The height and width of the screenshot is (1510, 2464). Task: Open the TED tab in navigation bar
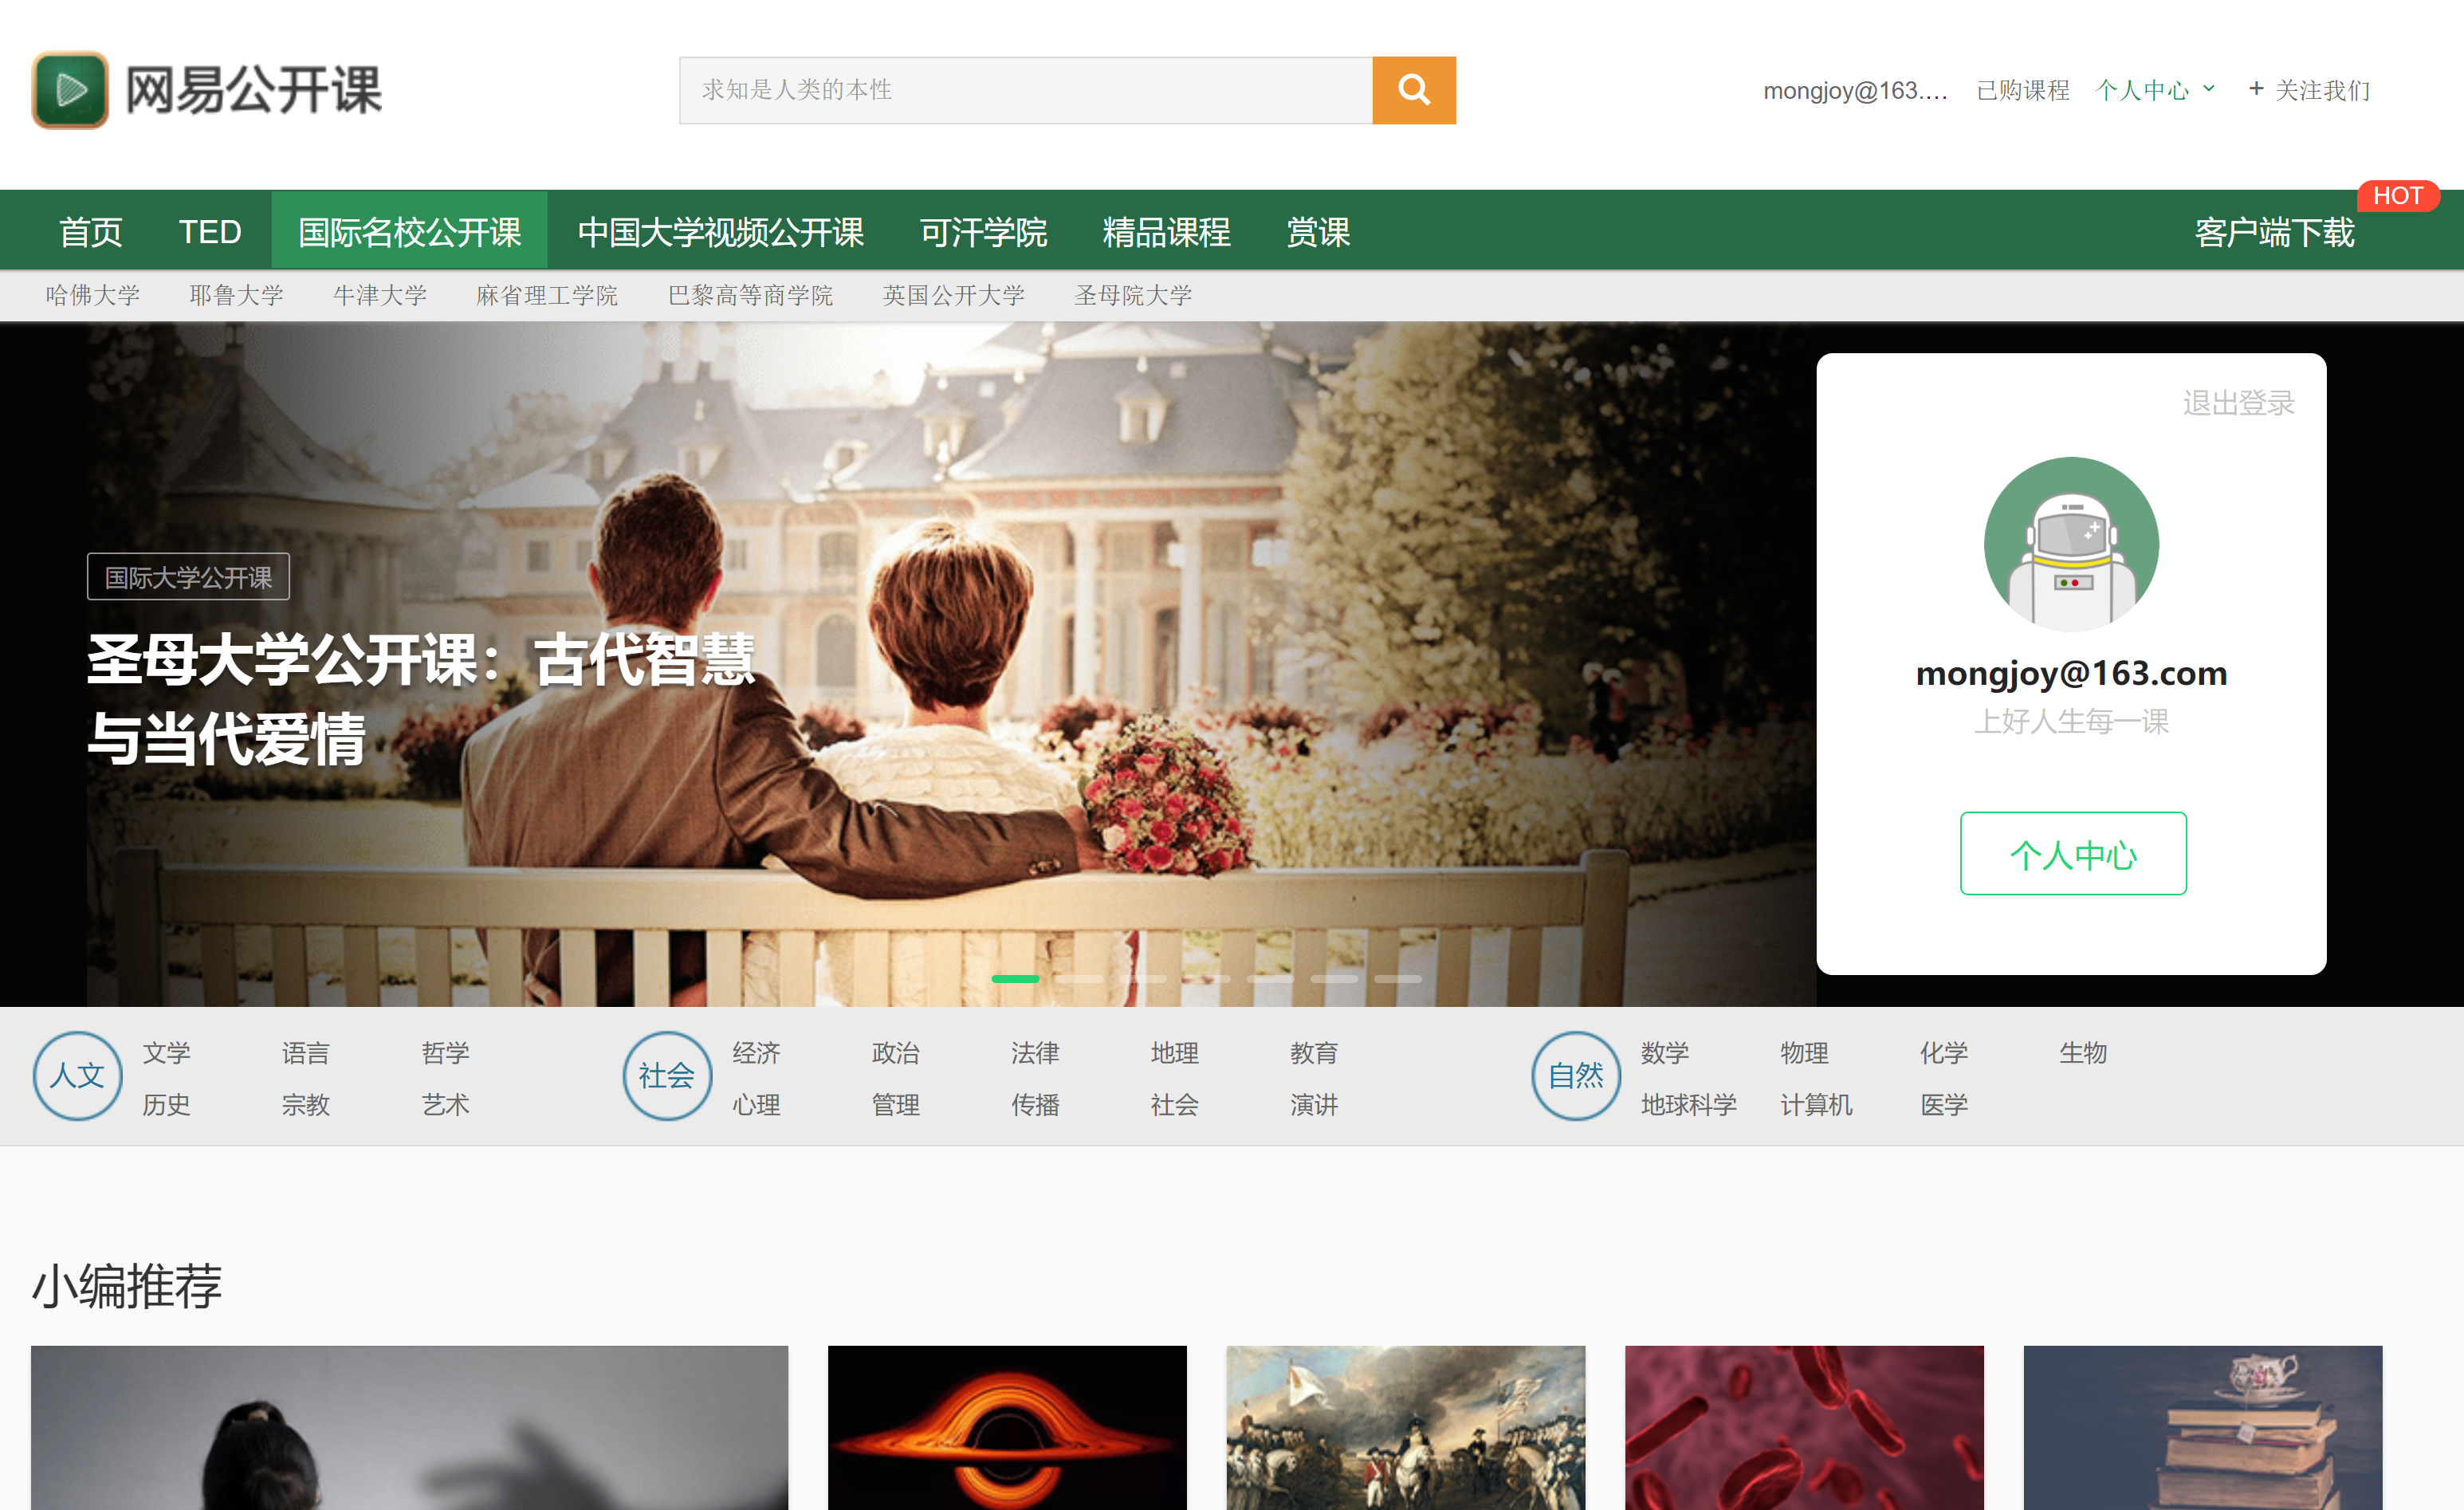[210, 232]
